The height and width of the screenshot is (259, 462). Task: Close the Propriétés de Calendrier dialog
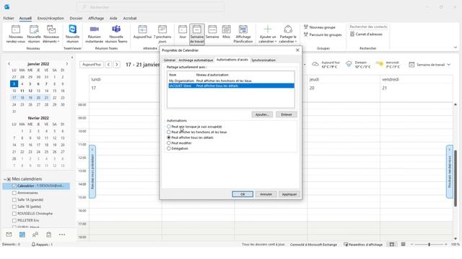pyautogui.click(x=297, y=50)
